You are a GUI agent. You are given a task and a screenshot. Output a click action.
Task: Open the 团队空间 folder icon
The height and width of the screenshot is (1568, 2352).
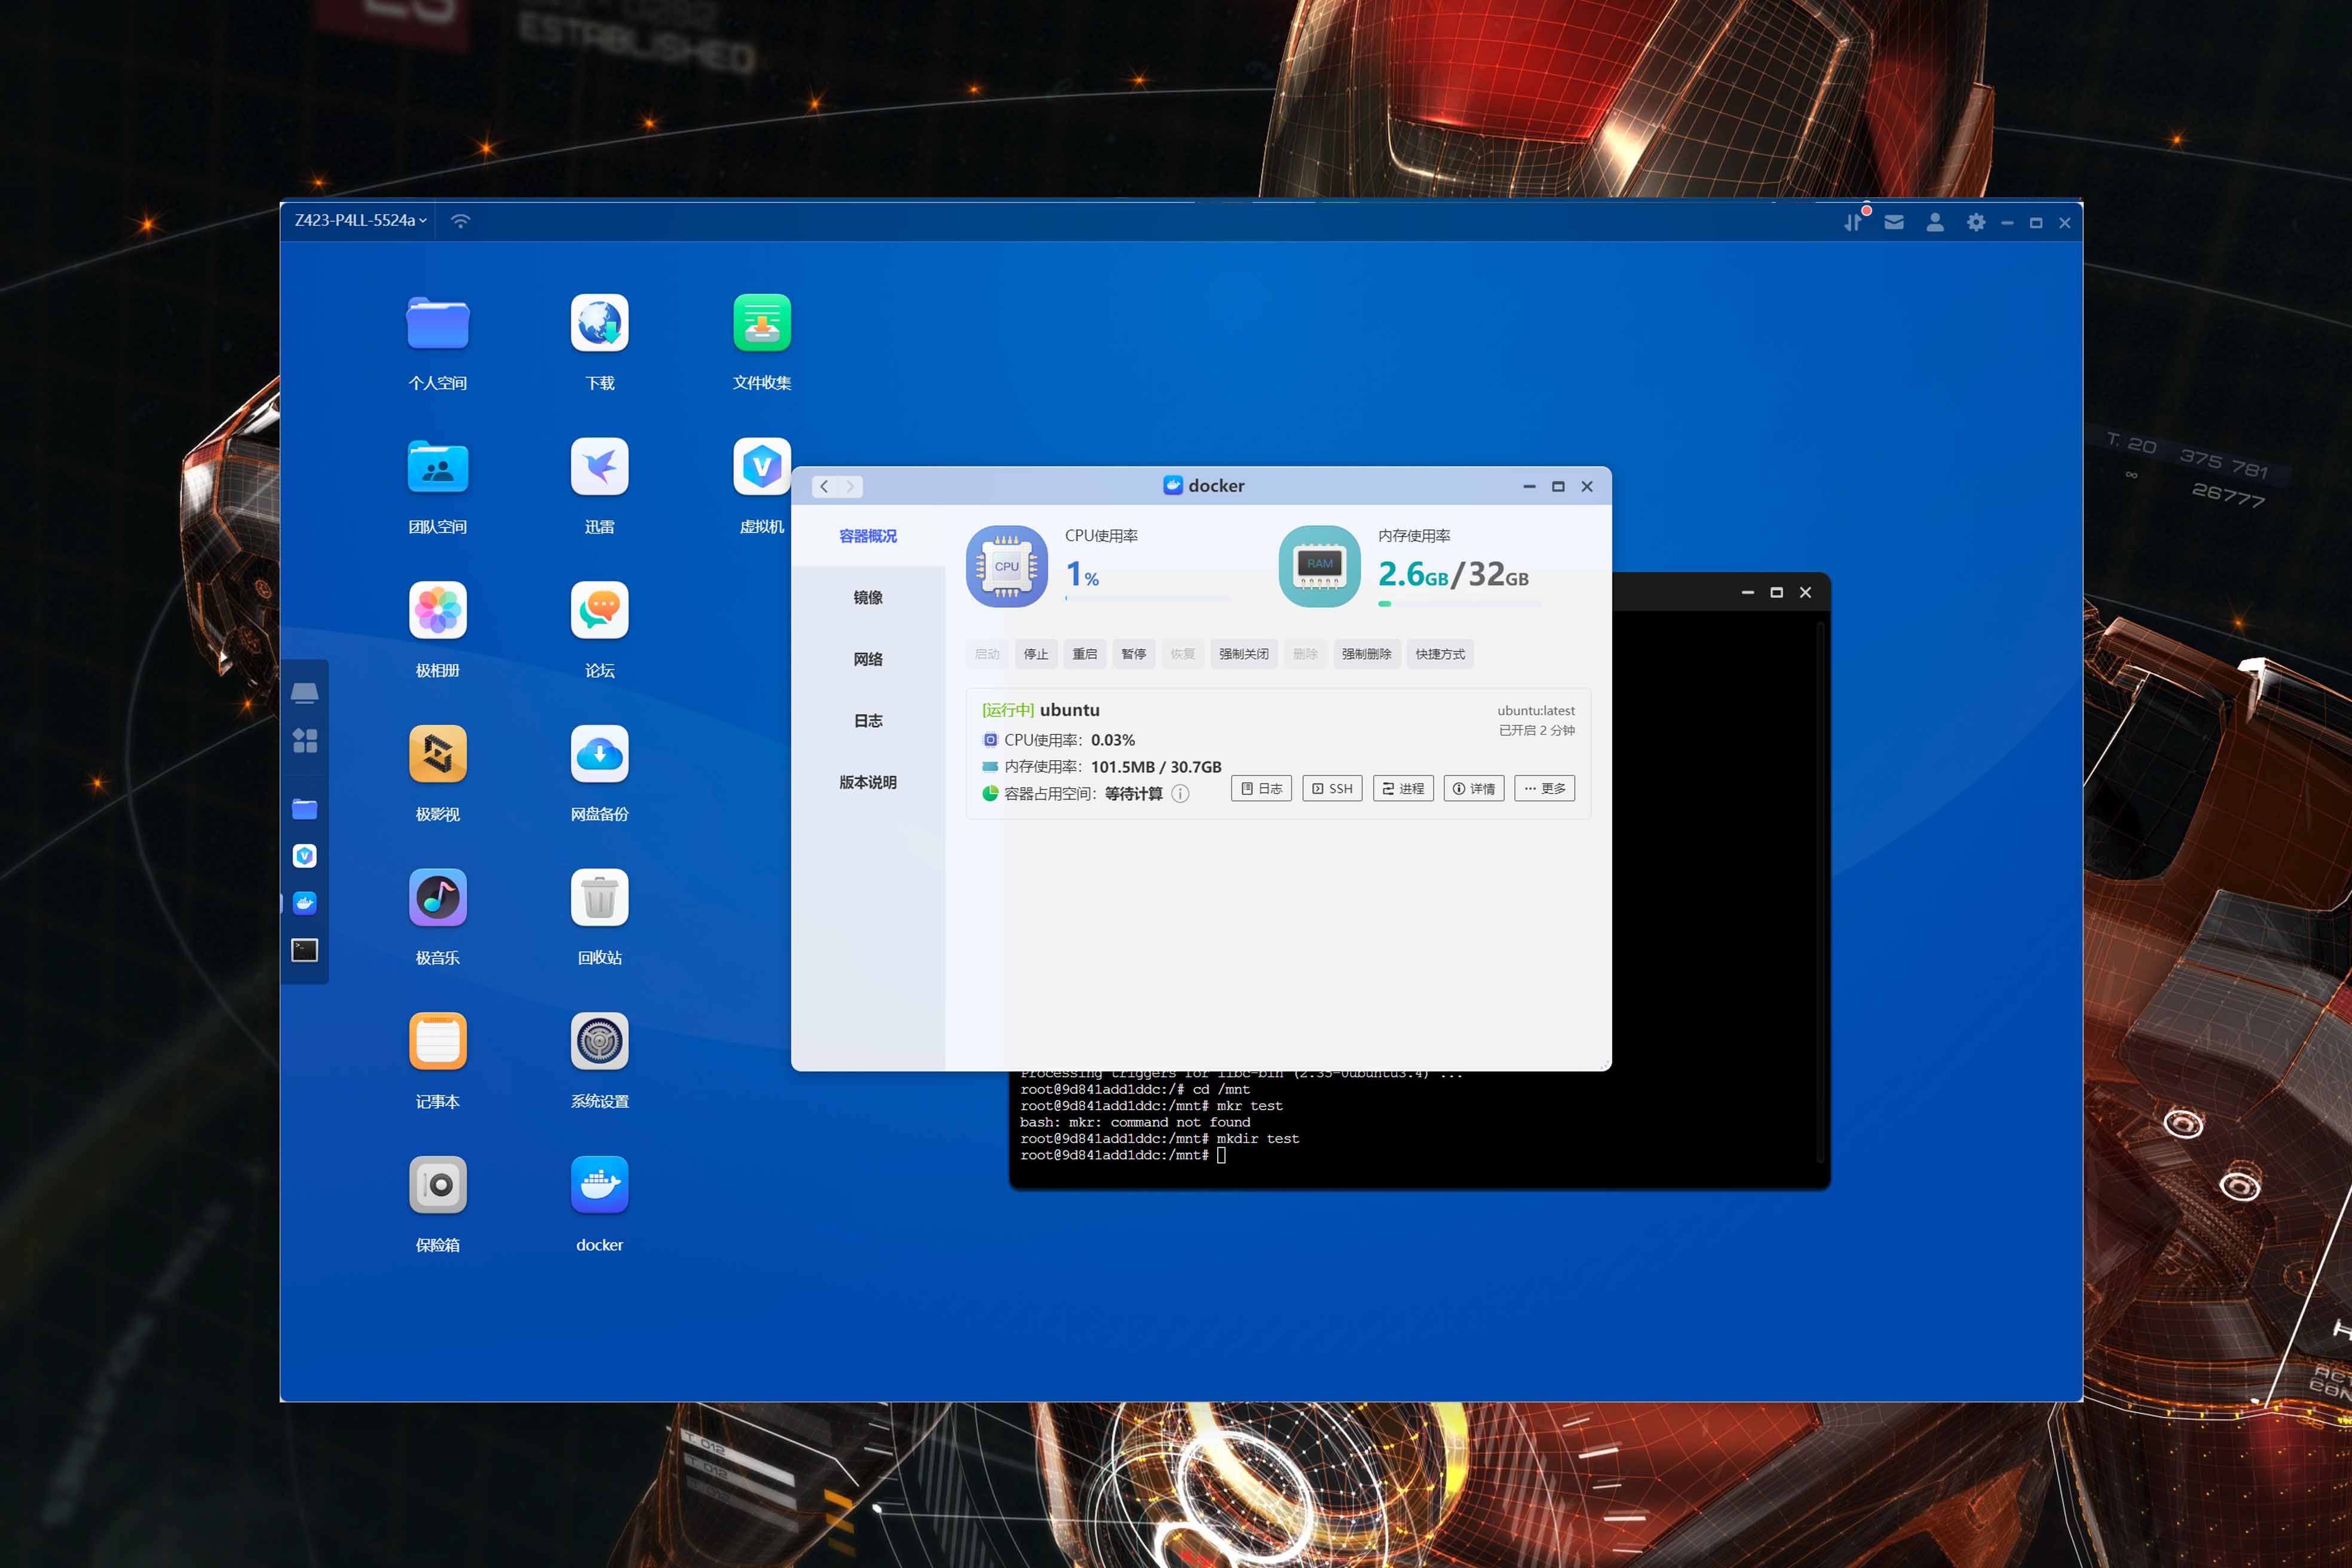pyautogui.click(x=437, y=467)
